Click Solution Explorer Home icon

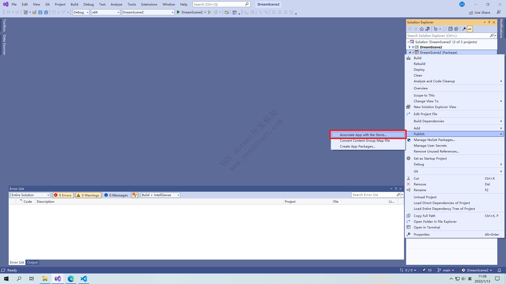click(422, 29)
